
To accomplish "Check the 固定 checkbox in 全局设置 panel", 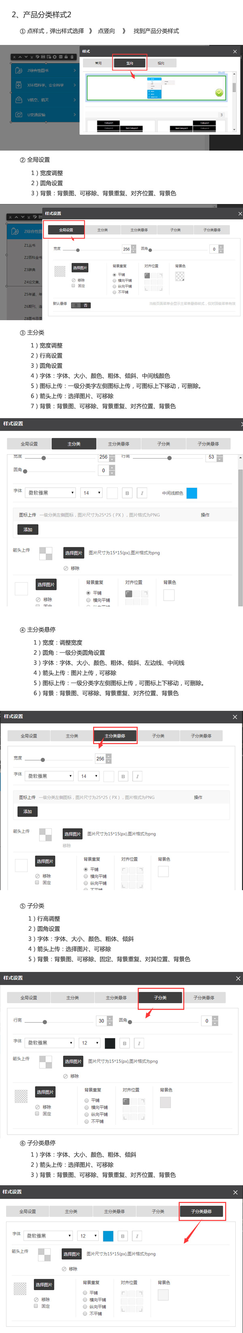I will click(x=74, y=286).
